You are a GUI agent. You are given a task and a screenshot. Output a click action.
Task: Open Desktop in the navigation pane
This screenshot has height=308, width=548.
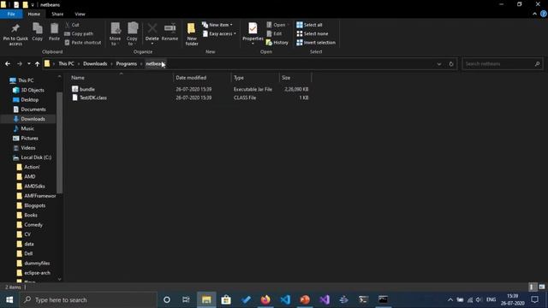29,100
